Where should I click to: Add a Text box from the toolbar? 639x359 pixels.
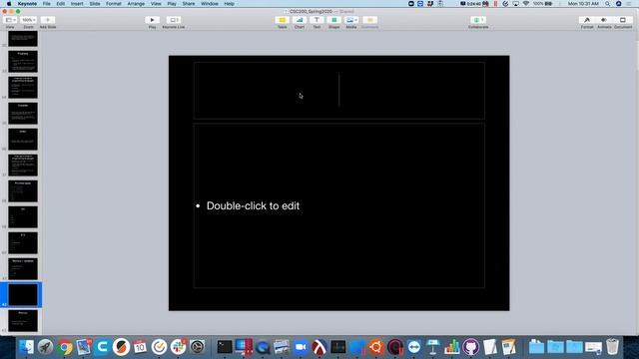tap(317, 20)
